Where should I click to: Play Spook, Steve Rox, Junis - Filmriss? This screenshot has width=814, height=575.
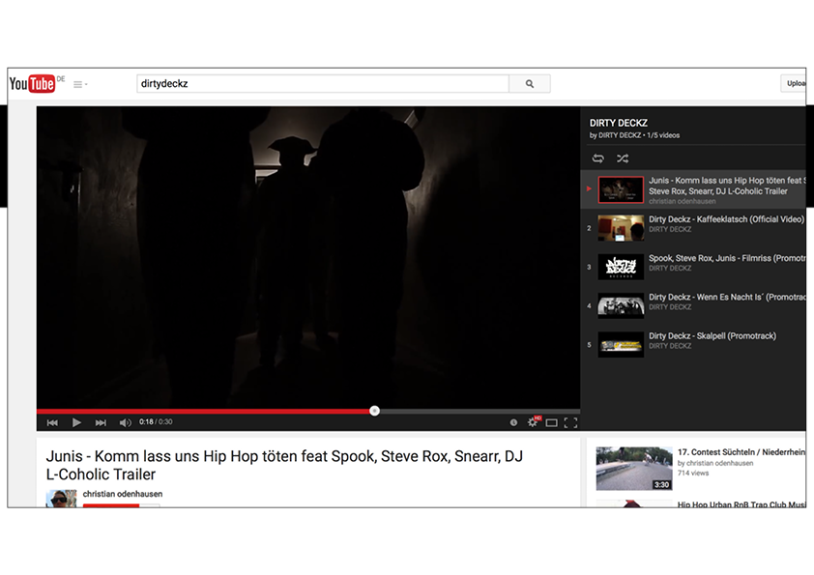(693, 268)
